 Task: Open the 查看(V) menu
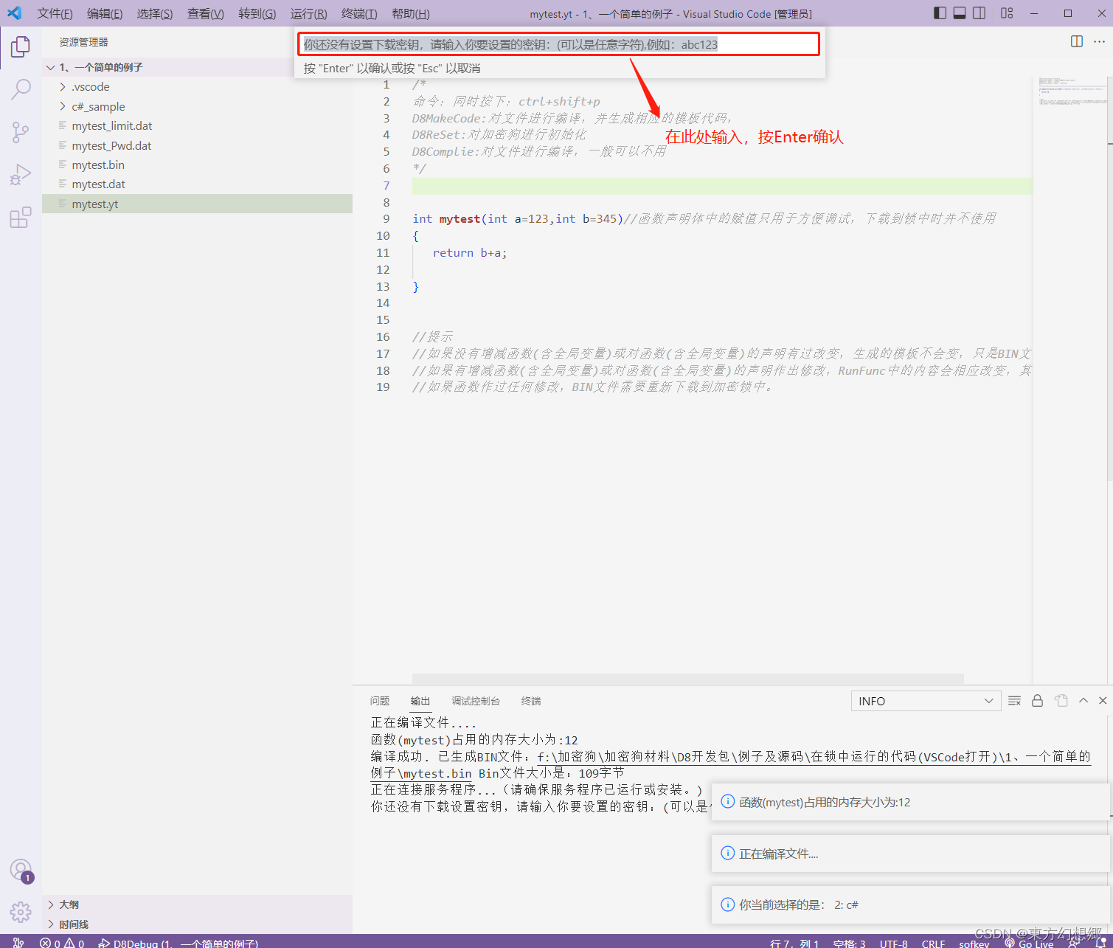205,13
